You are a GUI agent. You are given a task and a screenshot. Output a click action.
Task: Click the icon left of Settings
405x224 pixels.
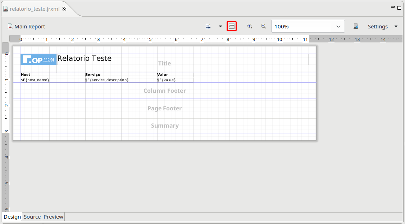point(356,27)
